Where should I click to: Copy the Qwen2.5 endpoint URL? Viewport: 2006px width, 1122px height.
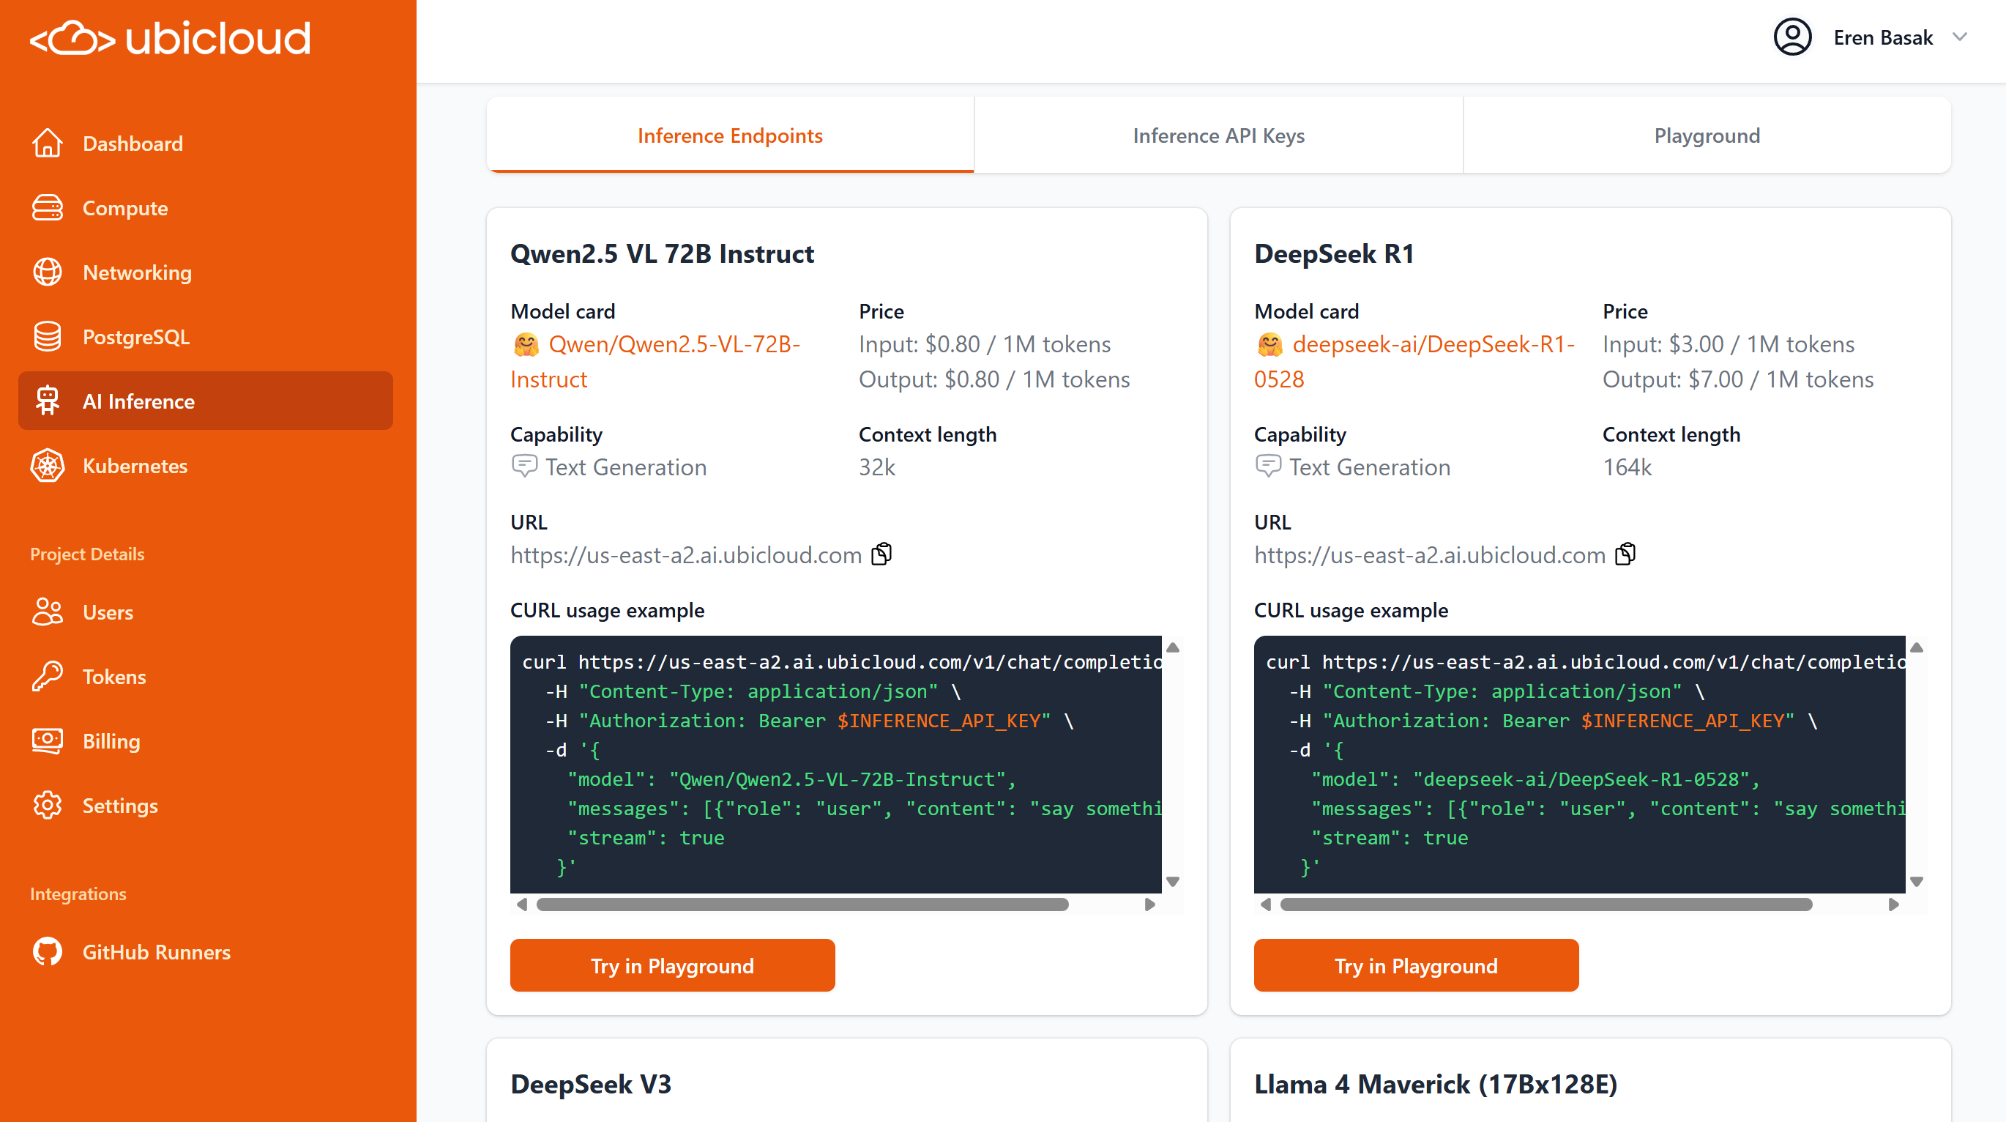[x=881, y=554]
